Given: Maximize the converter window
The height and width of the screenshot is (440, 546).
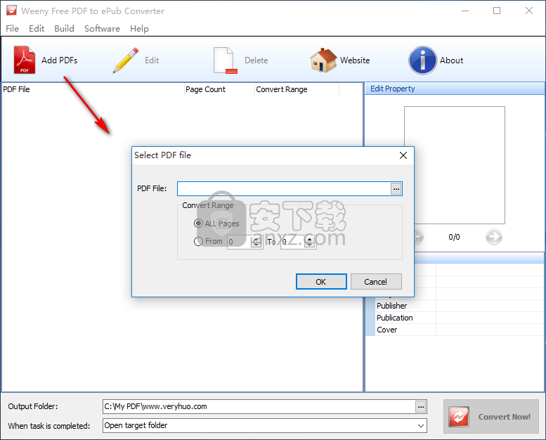Looking at the screenshot, I should coord(497,11).
